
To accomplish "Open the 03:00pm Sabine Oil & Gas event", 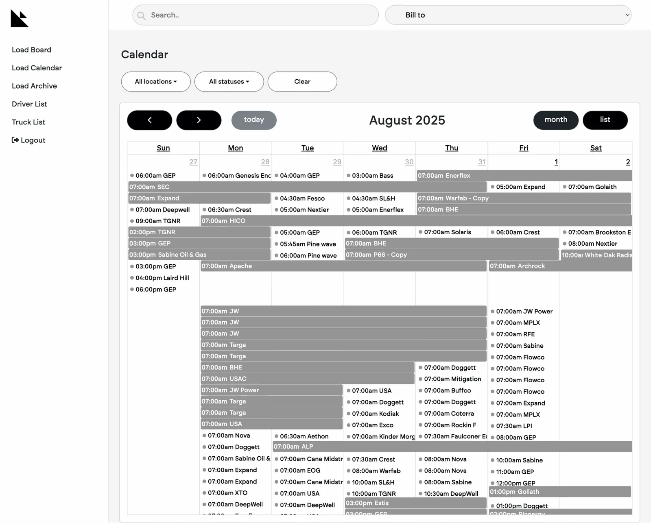I will (199, 255).
